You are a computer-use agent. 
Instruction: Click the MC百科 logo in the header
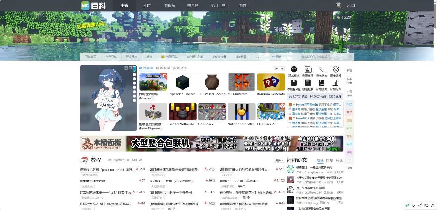pos(94,5)
